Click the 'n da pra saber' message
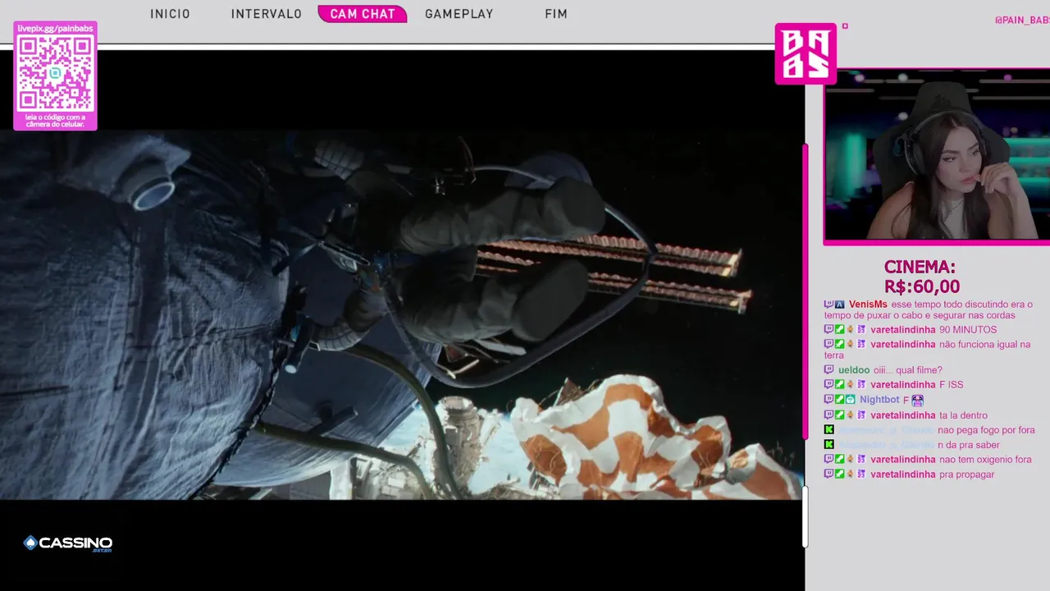Viewport: 1050px width, 591px height. tap(970, 445)
